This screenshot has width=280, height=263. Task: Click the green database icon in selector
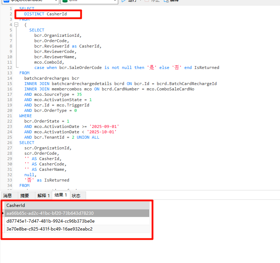(65, 1)
